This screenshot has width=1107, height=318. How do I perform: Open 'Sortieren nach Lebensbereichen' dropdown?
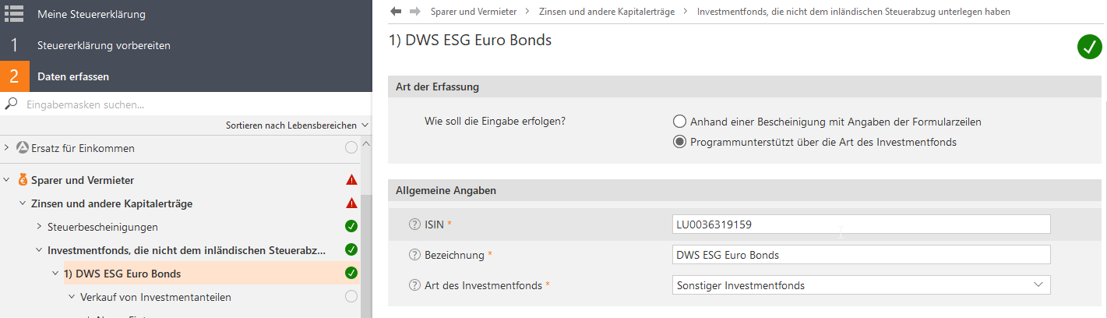297,125
